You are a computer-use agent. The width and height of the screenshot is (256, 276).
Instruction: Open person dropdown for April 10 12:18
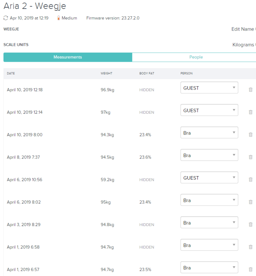pos(209,87)
